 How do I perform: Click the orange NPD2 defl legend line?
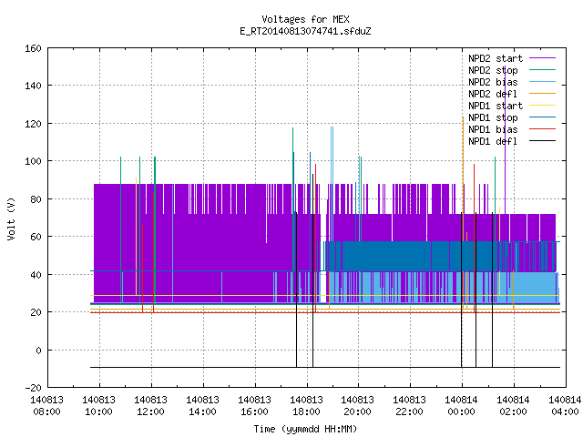543,94
